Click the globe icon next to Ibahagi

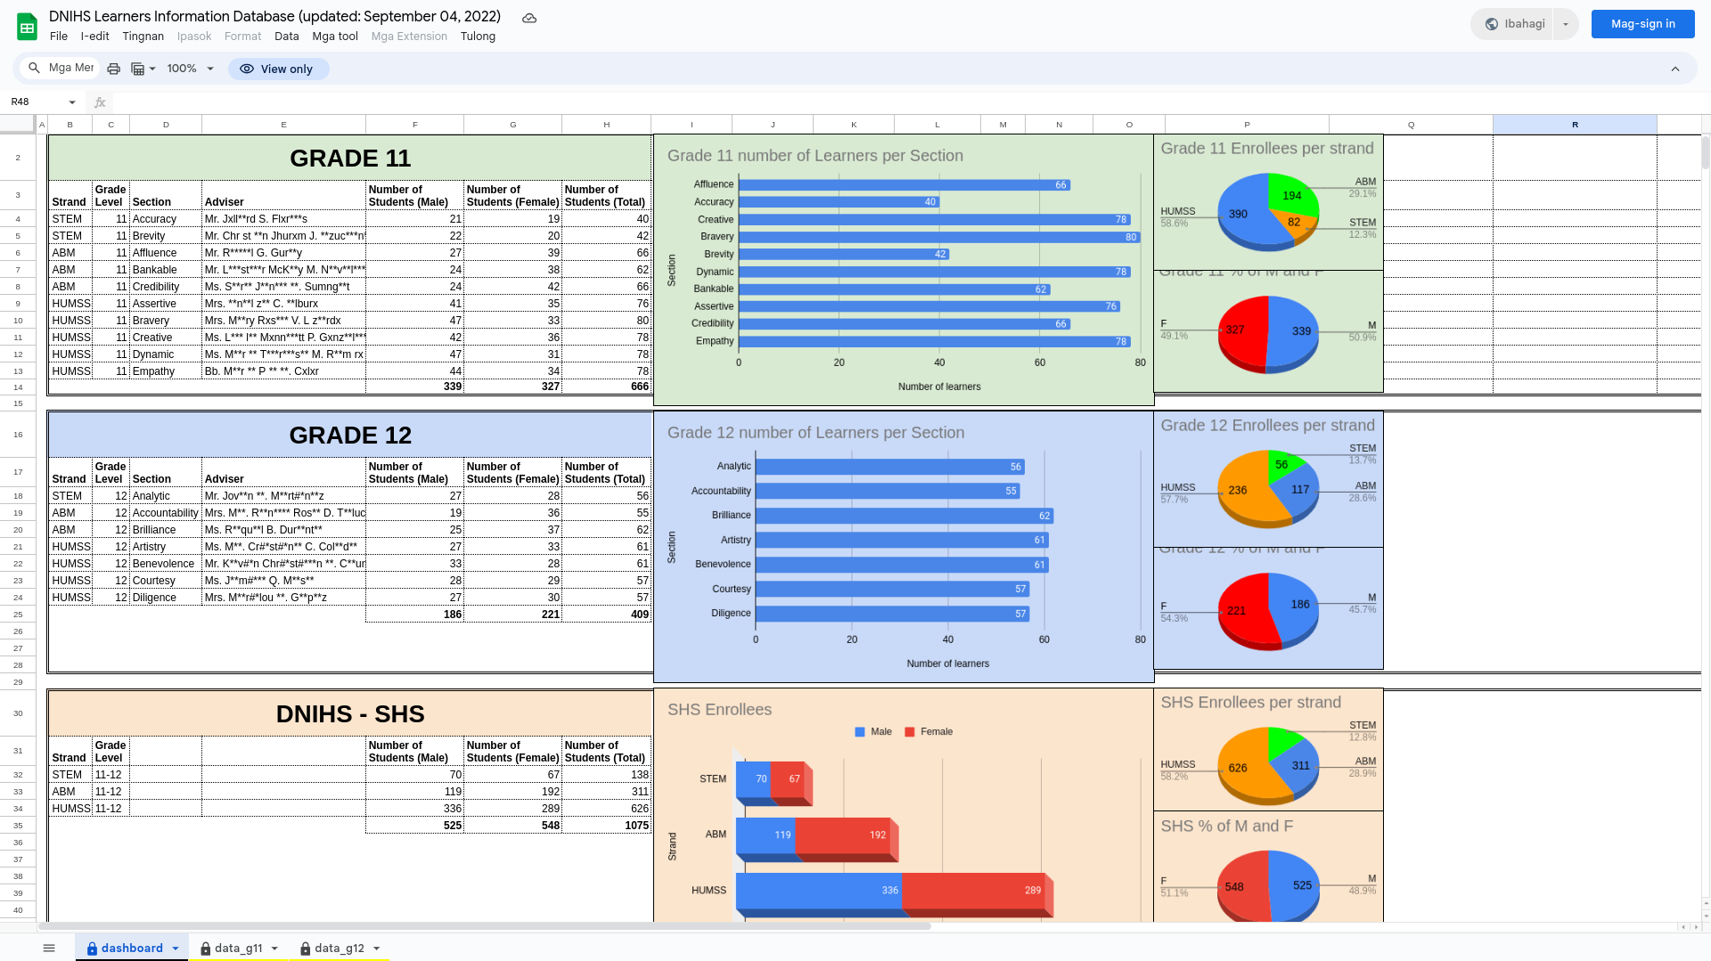point(1491,23)
